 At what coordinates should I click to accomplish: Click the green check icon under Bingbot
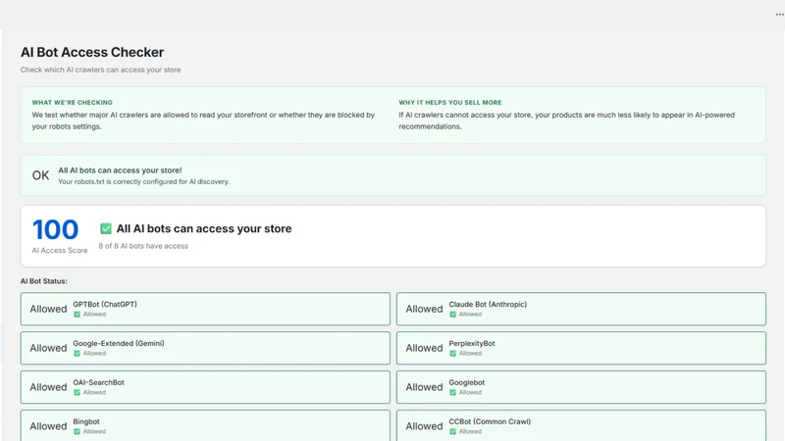pos(78,431)
